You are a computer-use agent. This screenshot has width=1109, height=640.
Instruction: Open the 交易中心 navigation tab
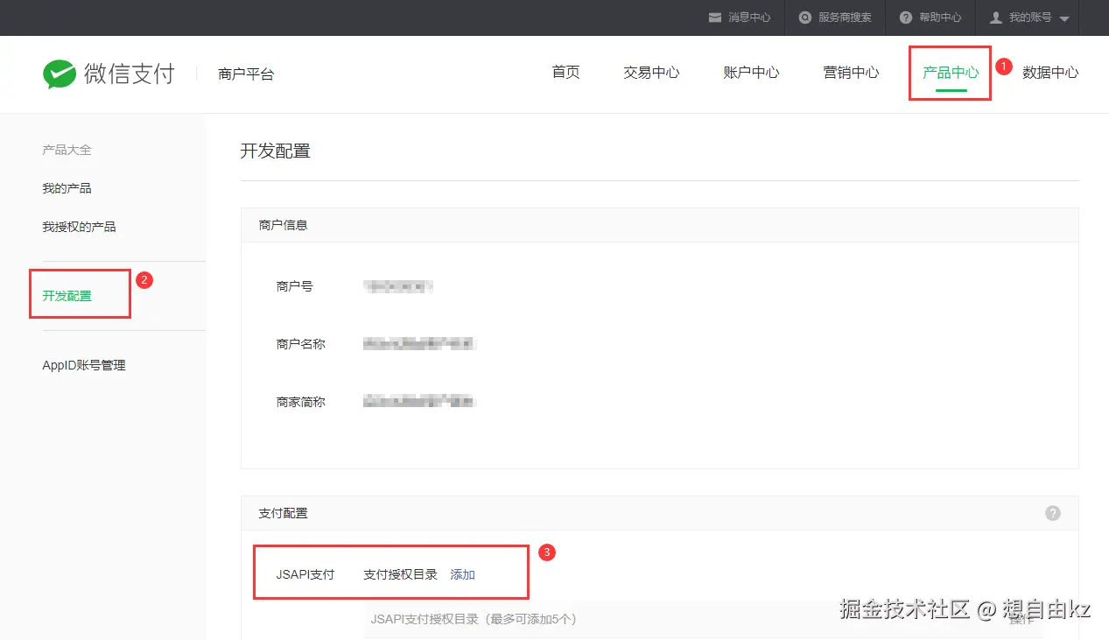coord(651,73)
